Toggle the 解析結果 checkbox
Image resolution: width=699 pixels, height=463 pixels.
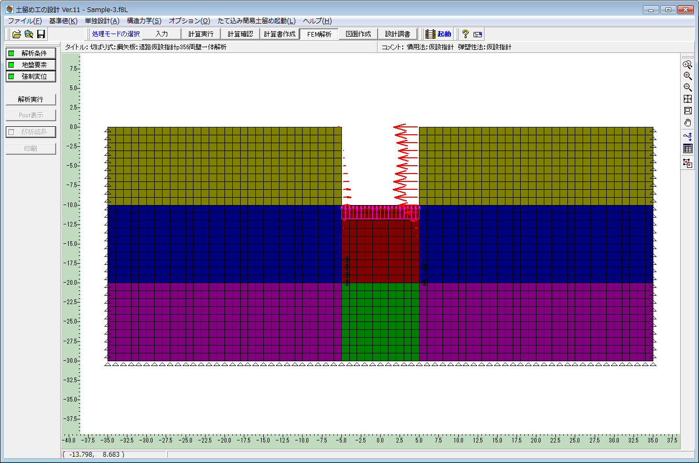pyautogui.click(x=12, y=132)
